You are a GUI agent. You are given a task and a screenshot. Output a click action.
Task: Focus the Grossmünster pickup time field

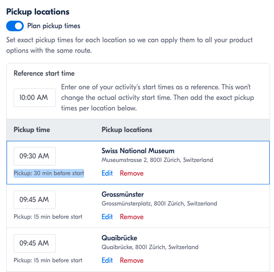pyautogui.click(x=35, y=199)
